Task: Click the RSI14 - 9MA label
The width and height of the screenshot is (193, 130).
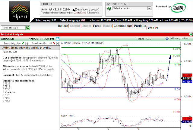Action: (68, 116)
